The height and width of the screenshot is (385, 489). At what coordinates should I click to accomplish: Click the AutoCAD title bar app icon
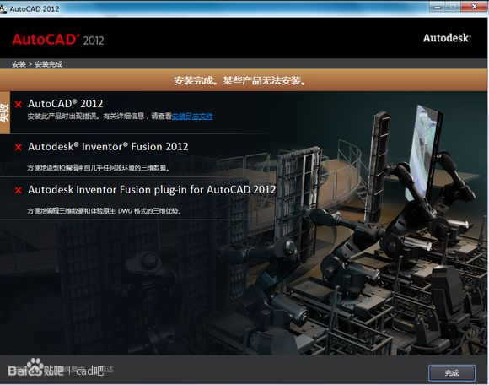pos(3,8)
